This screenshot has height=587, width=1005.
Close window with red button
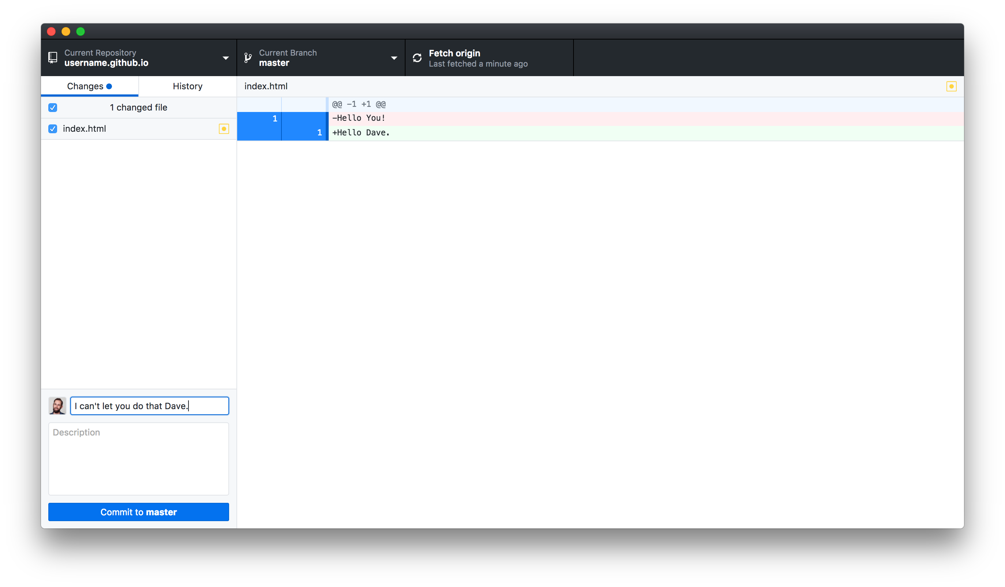pyautogui.click(x=52, y=31)
